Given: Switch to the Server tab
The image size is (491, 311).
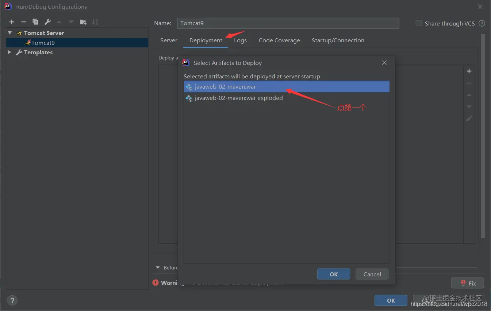Looking at the screenshot, I should pos(169,40).
